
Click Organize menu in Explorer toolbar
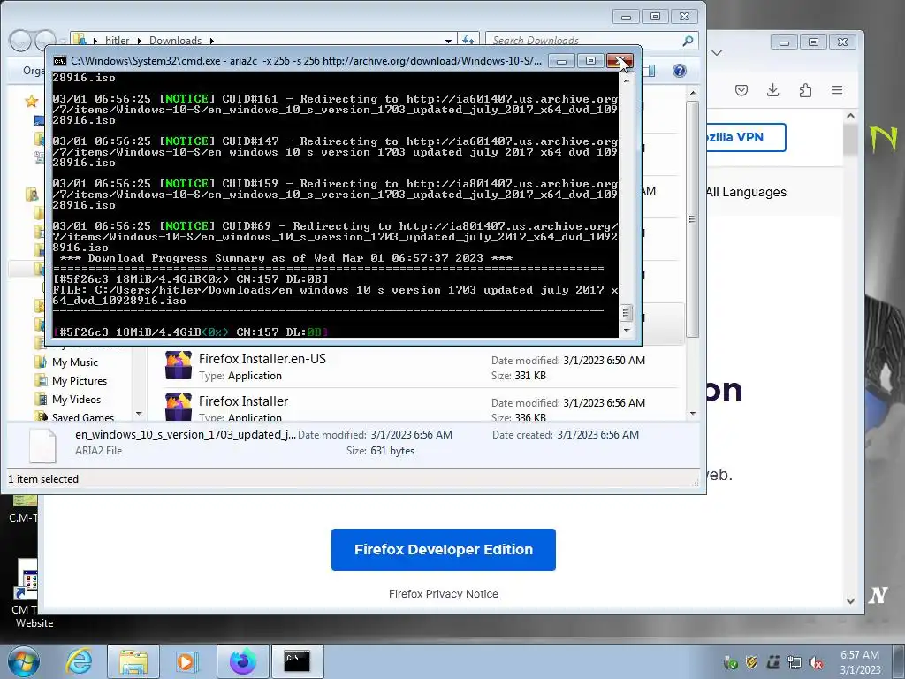34,71
